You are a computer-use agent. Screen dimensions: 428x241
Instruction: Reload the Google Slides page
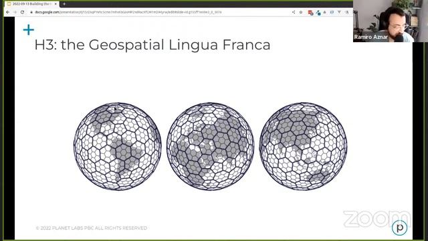(22, 12)
